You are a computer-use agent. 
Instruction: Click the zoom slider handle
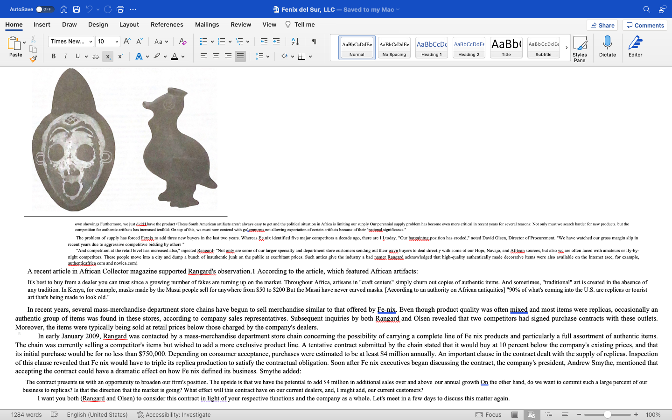[607, 414]
